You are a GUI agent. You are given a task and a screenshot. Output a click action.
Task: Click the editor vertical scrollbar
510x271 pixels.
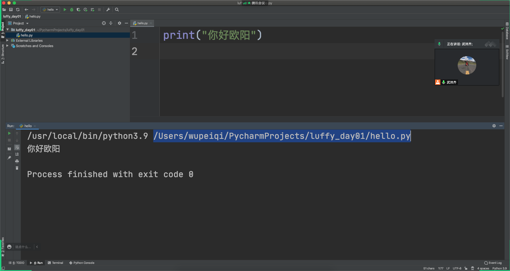pyautogui.click(x=503, y=65)
